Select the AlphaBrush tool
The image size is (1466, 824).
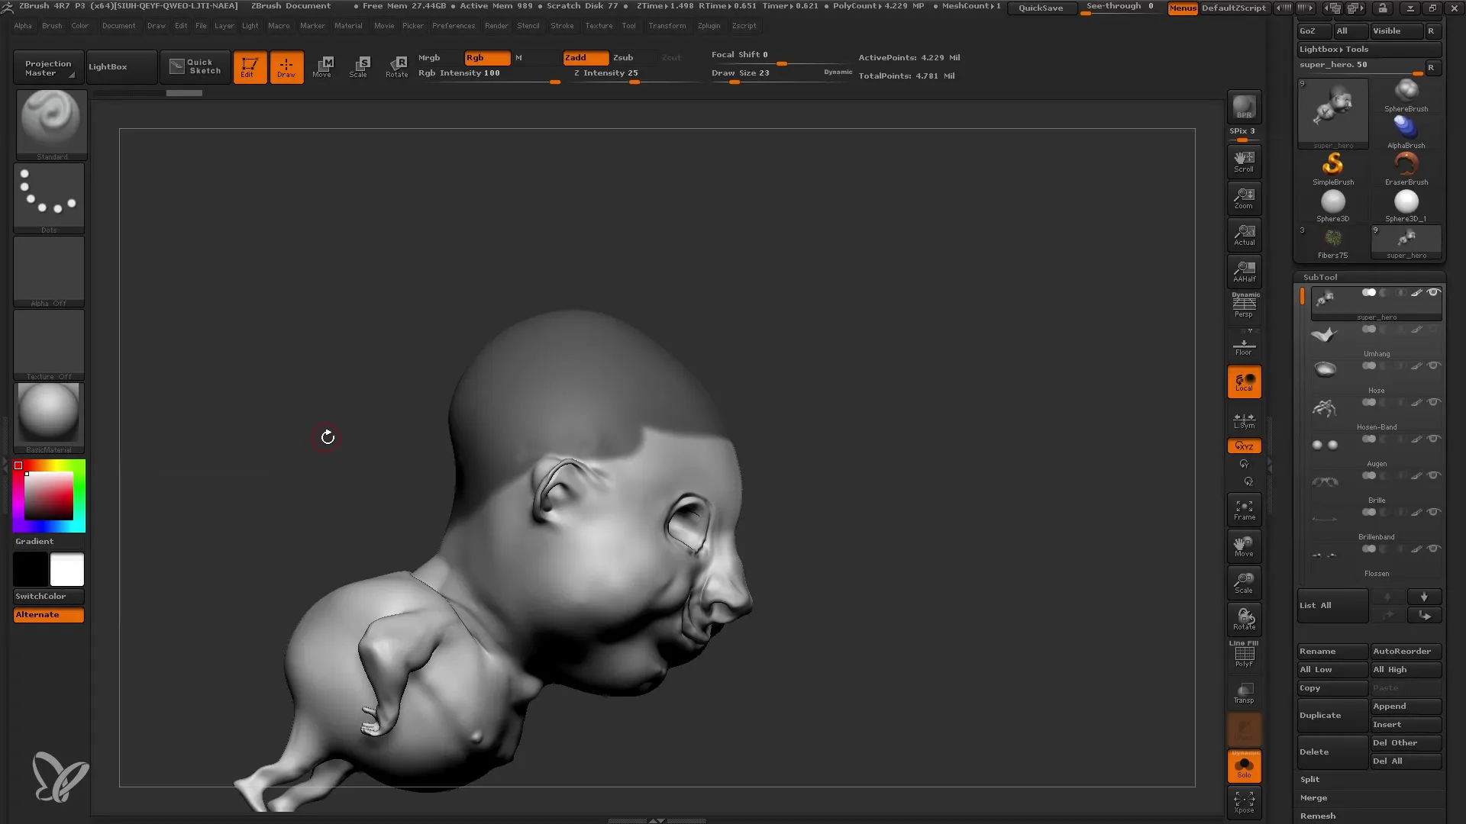(1406, 132)
